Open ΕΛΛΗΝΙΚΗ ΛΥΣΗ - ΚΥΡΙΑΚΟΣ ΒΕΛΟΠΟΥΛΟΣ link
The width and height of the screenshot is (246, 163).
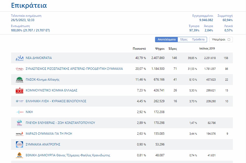pyautogui.click(x=56, y=101)
